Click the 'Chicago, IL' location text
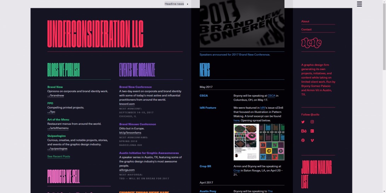386x193 pixels. point(128,117)
